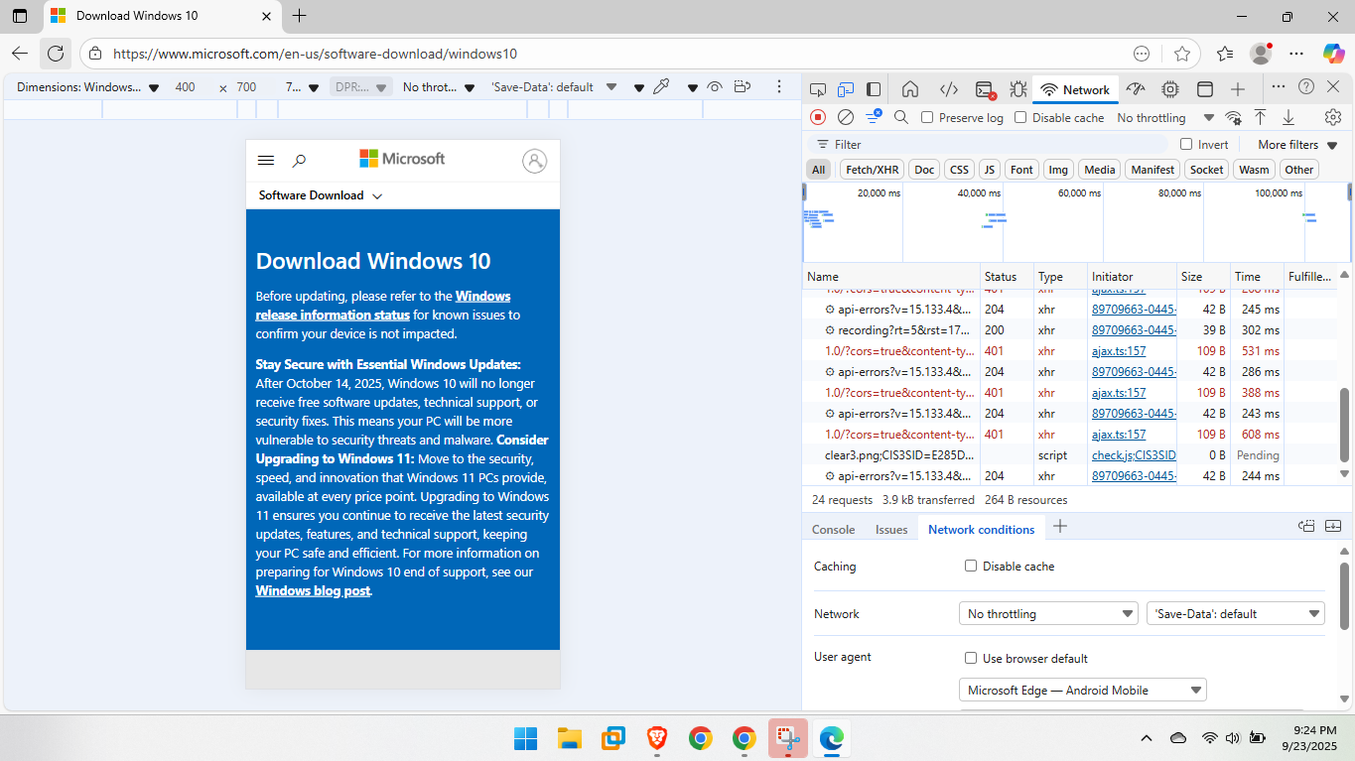Expand the Software Download menu chevron
1355x761 pixels.
point(377,196)
